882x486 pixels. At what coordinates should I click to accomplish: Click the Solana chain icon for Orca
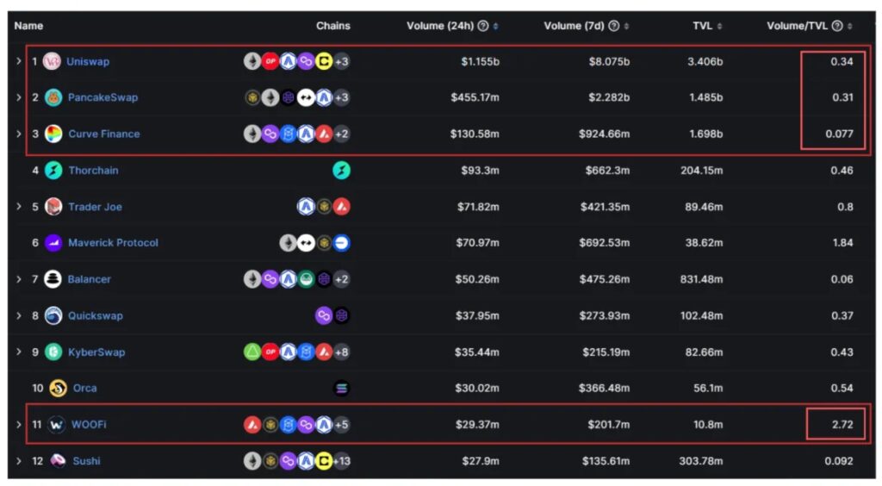tap(341, 388)
